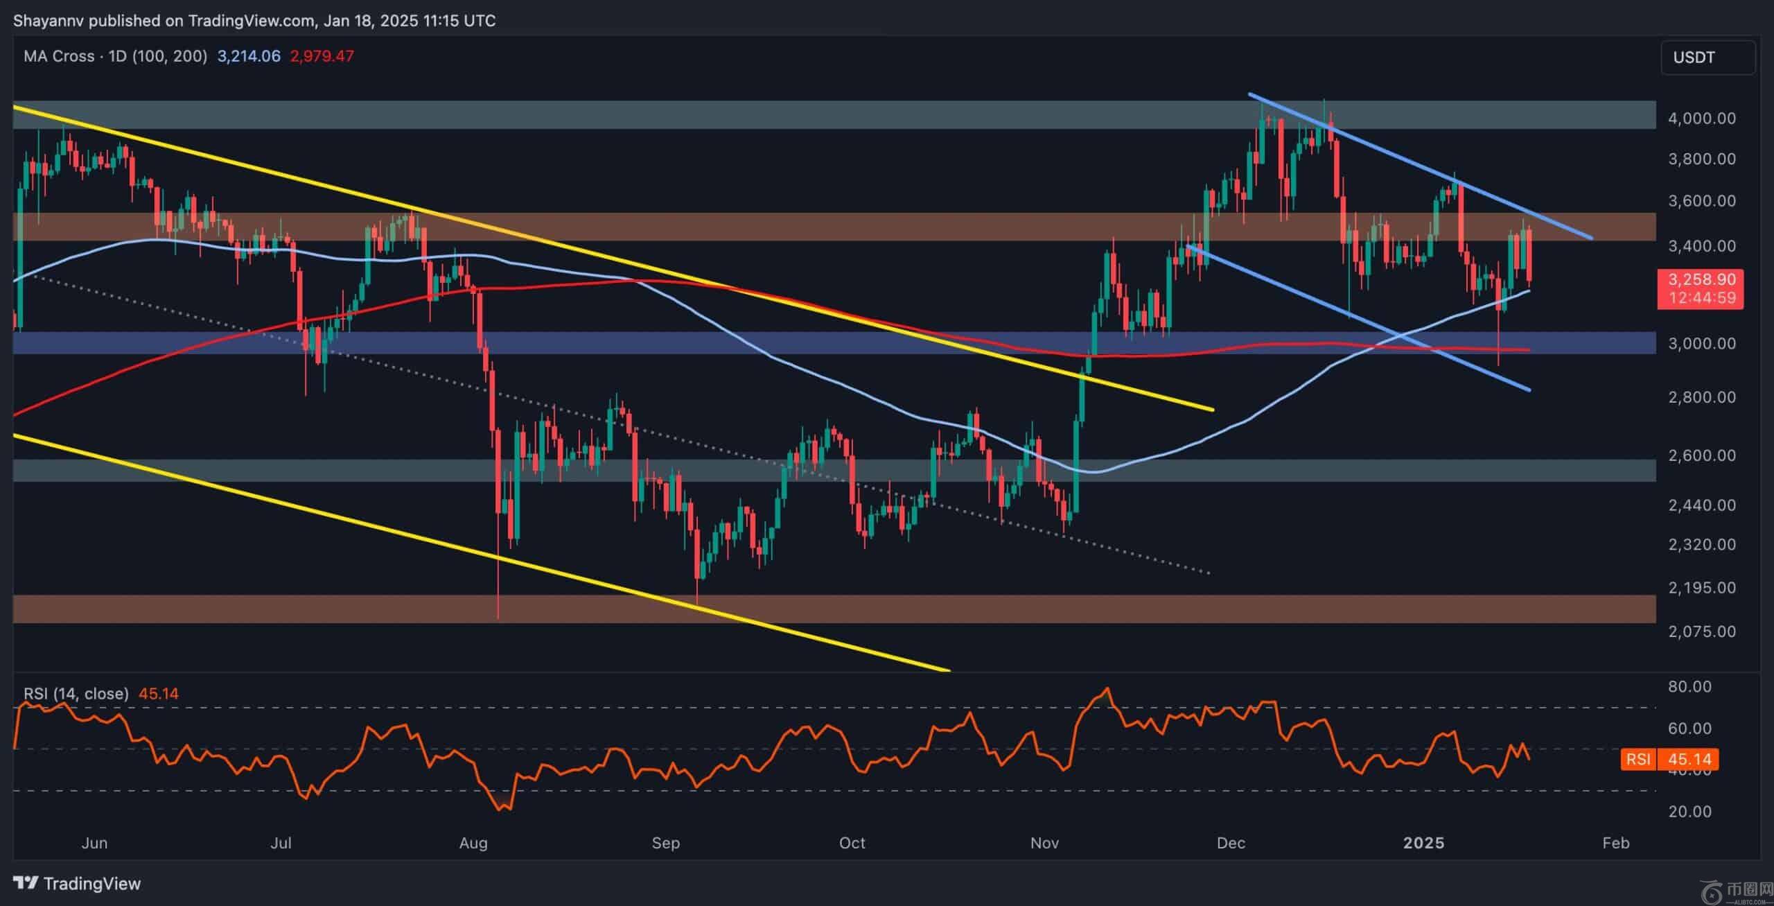Select the 3,000.00 price axis label
Image resolution: width=1774 pixels, height=906 pixels.
pyautogui.click(x=1701, y=344)
